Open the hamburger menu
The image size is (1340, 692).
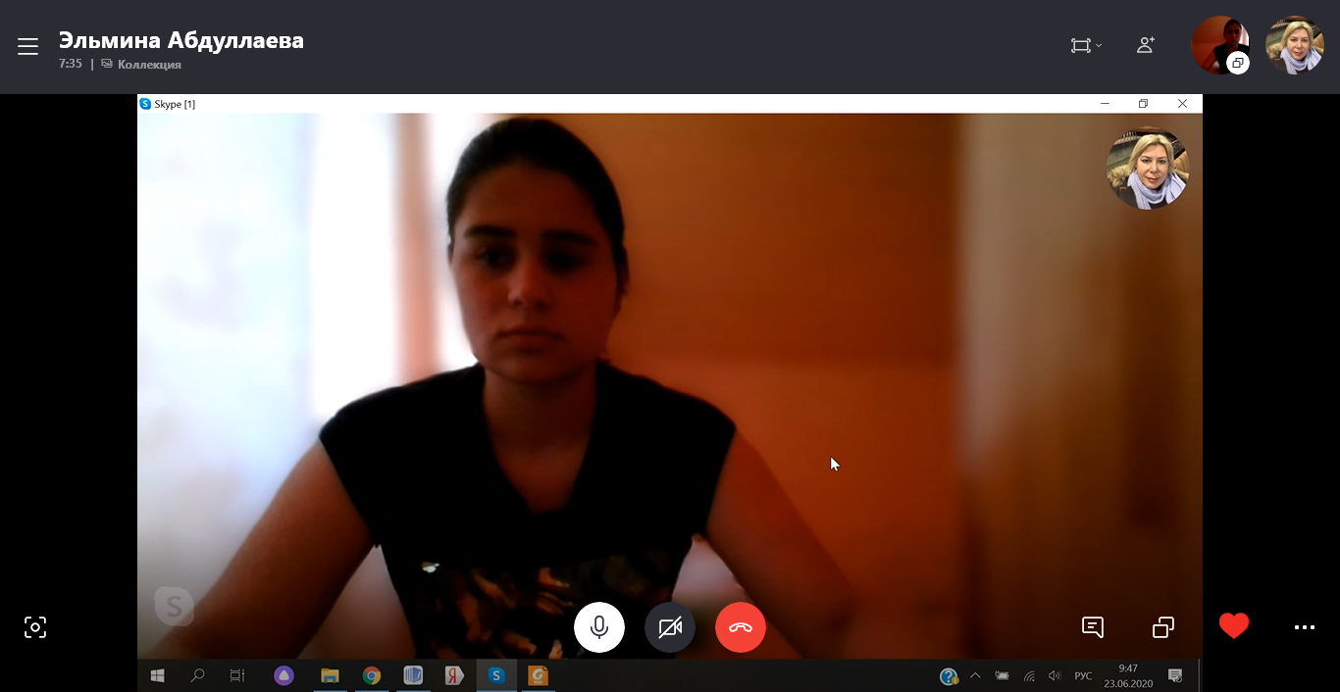click(x=27, y=46)
